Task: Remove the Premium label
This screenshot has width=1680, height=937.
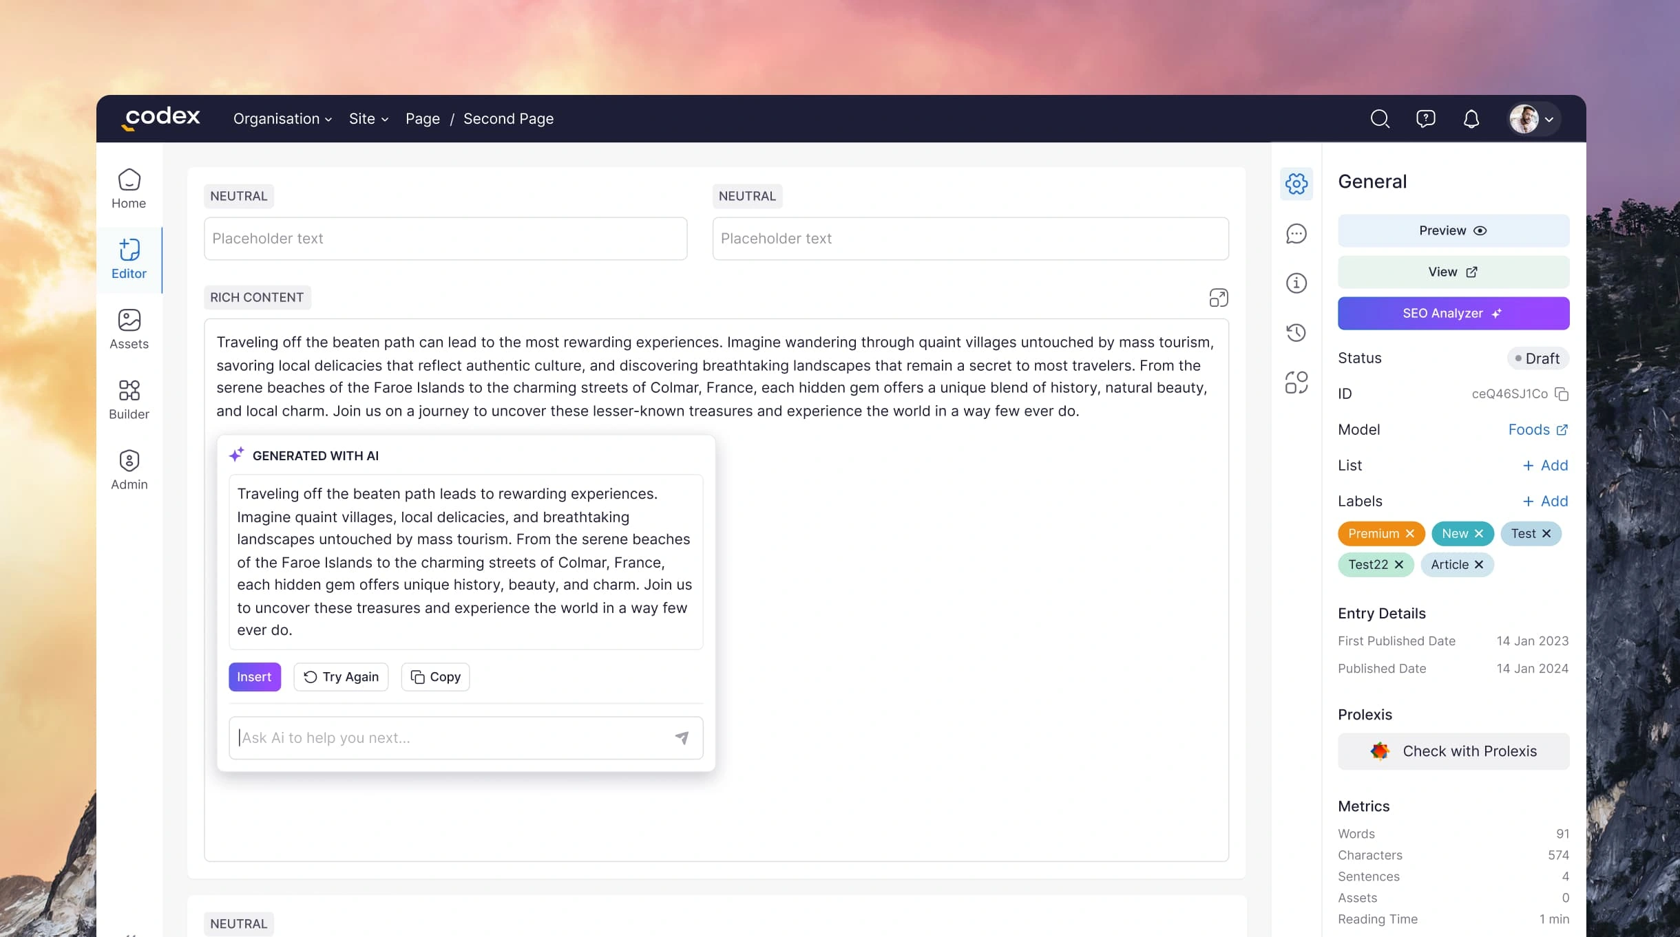Action: [1409, 534]
